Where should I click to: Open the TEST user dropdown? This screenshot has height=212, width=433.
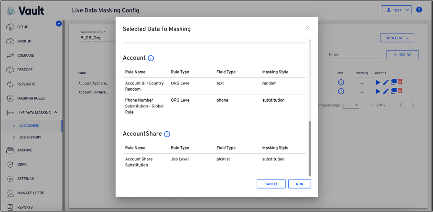(396, 10)
